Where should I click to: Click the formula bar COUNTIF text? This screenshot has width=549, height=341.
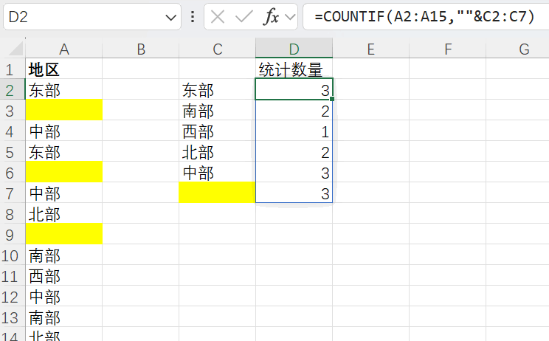pyautogui.click(x=424, y=16)
